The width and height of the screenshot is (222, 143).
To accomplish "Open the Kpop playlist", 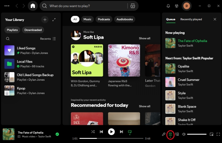I will [31, 91].
